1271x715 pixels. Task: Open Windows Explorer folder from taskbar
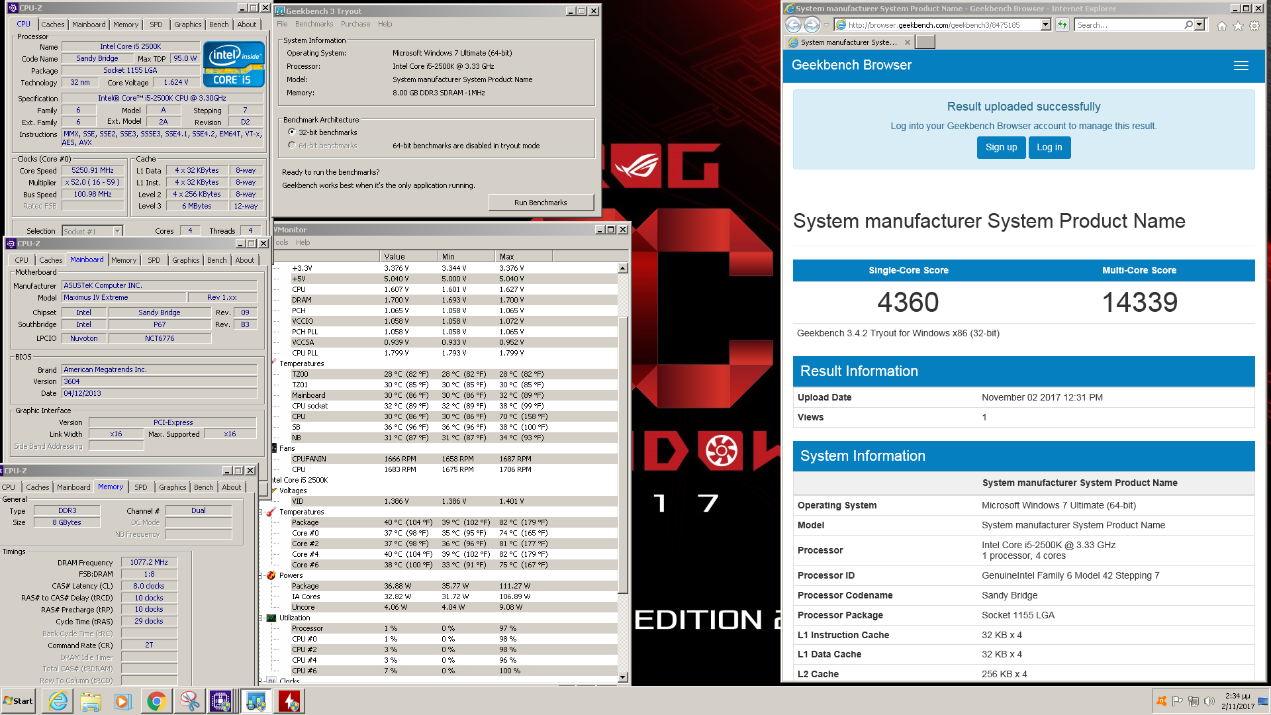click(91, 701)
